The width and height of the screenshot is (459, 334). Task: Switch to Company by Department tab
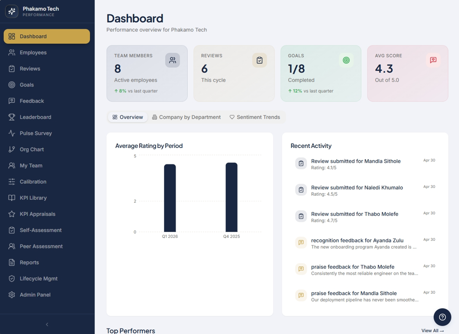tap(186, 117)
